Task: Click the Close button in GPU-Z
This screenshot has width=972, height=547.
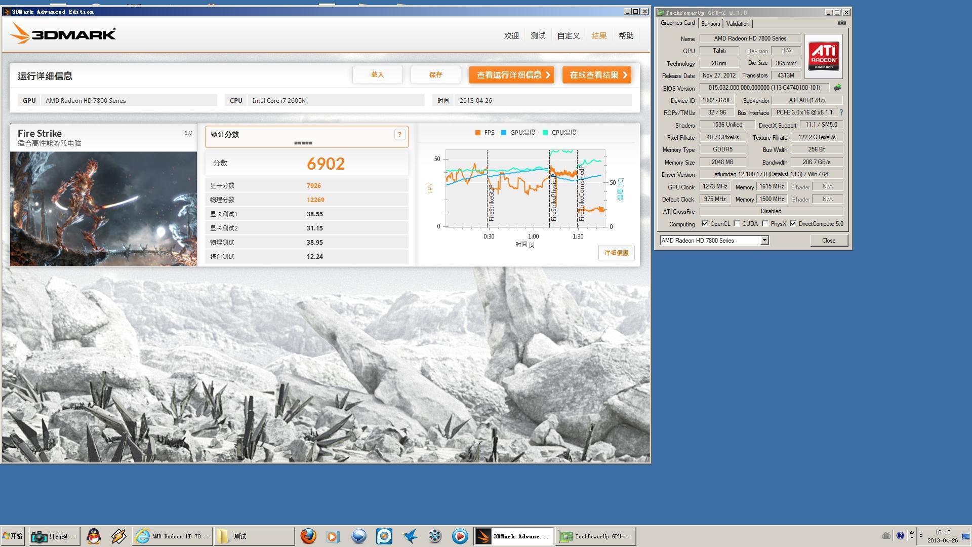Action: click(x=829, y=240)
